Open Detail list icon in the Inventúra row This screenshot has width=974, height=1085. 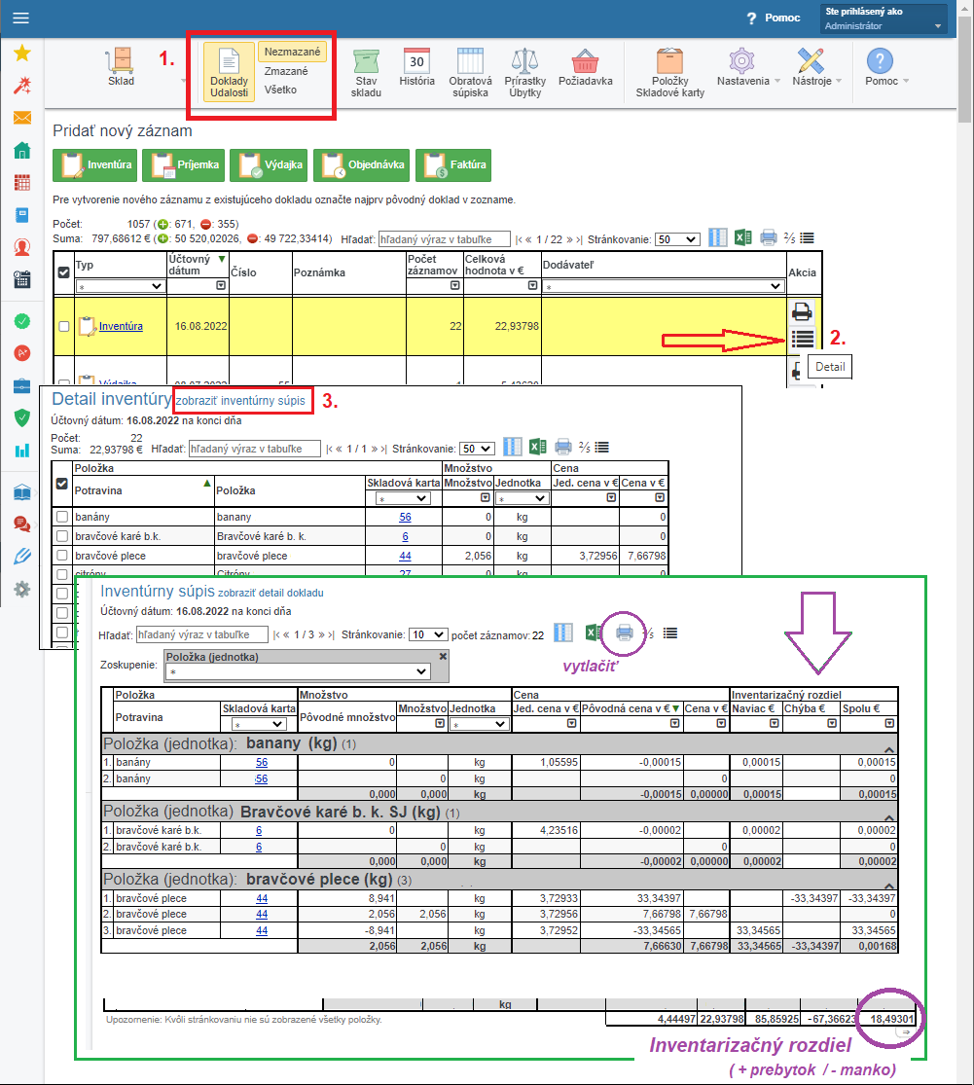point(803,339)
